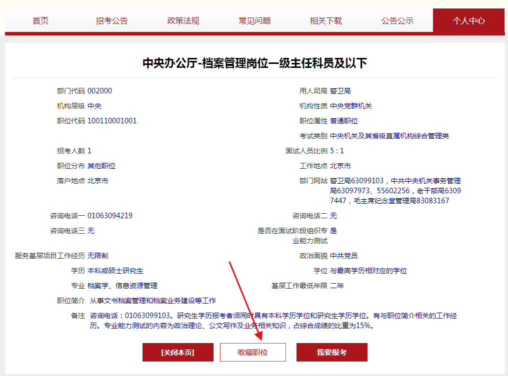Click the 关闭本页 button
The width and height of the screenshot is (508, 376).
(178, 352)
